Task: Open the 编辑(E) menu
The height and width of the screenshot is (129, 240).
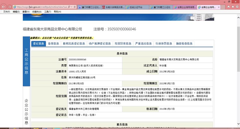Action: [16, 12]
